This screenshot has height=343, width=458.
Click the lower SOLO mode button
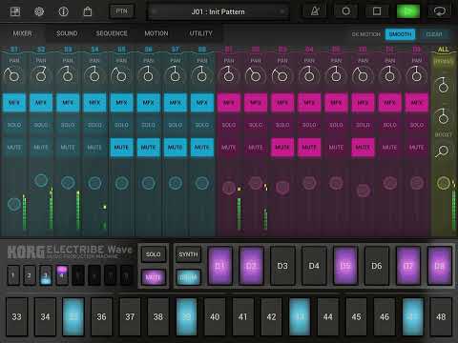(x=154, y=254)
